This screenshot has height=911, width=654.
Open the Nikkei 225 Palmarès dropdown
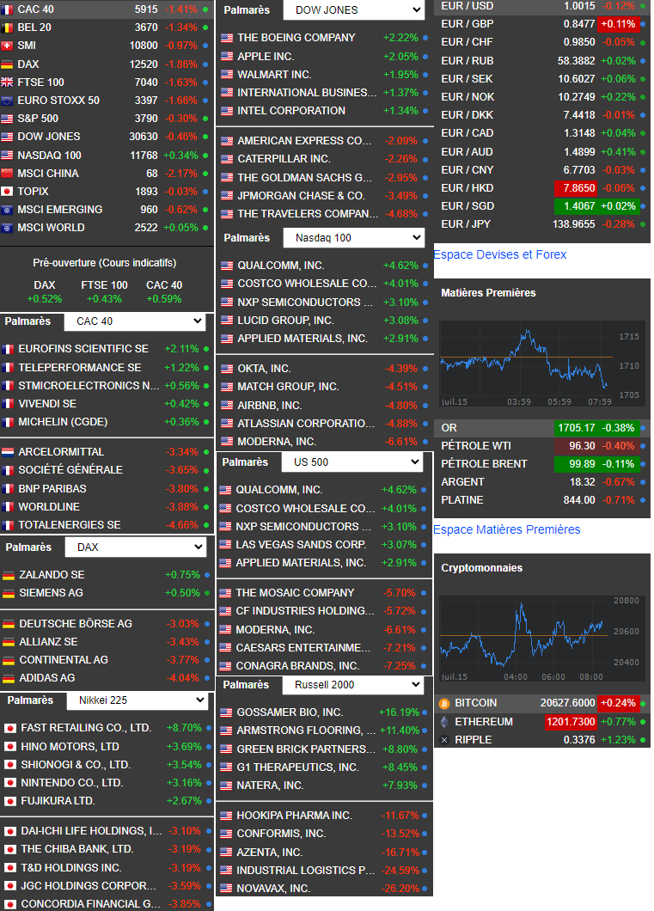click(x=137, y=700)
